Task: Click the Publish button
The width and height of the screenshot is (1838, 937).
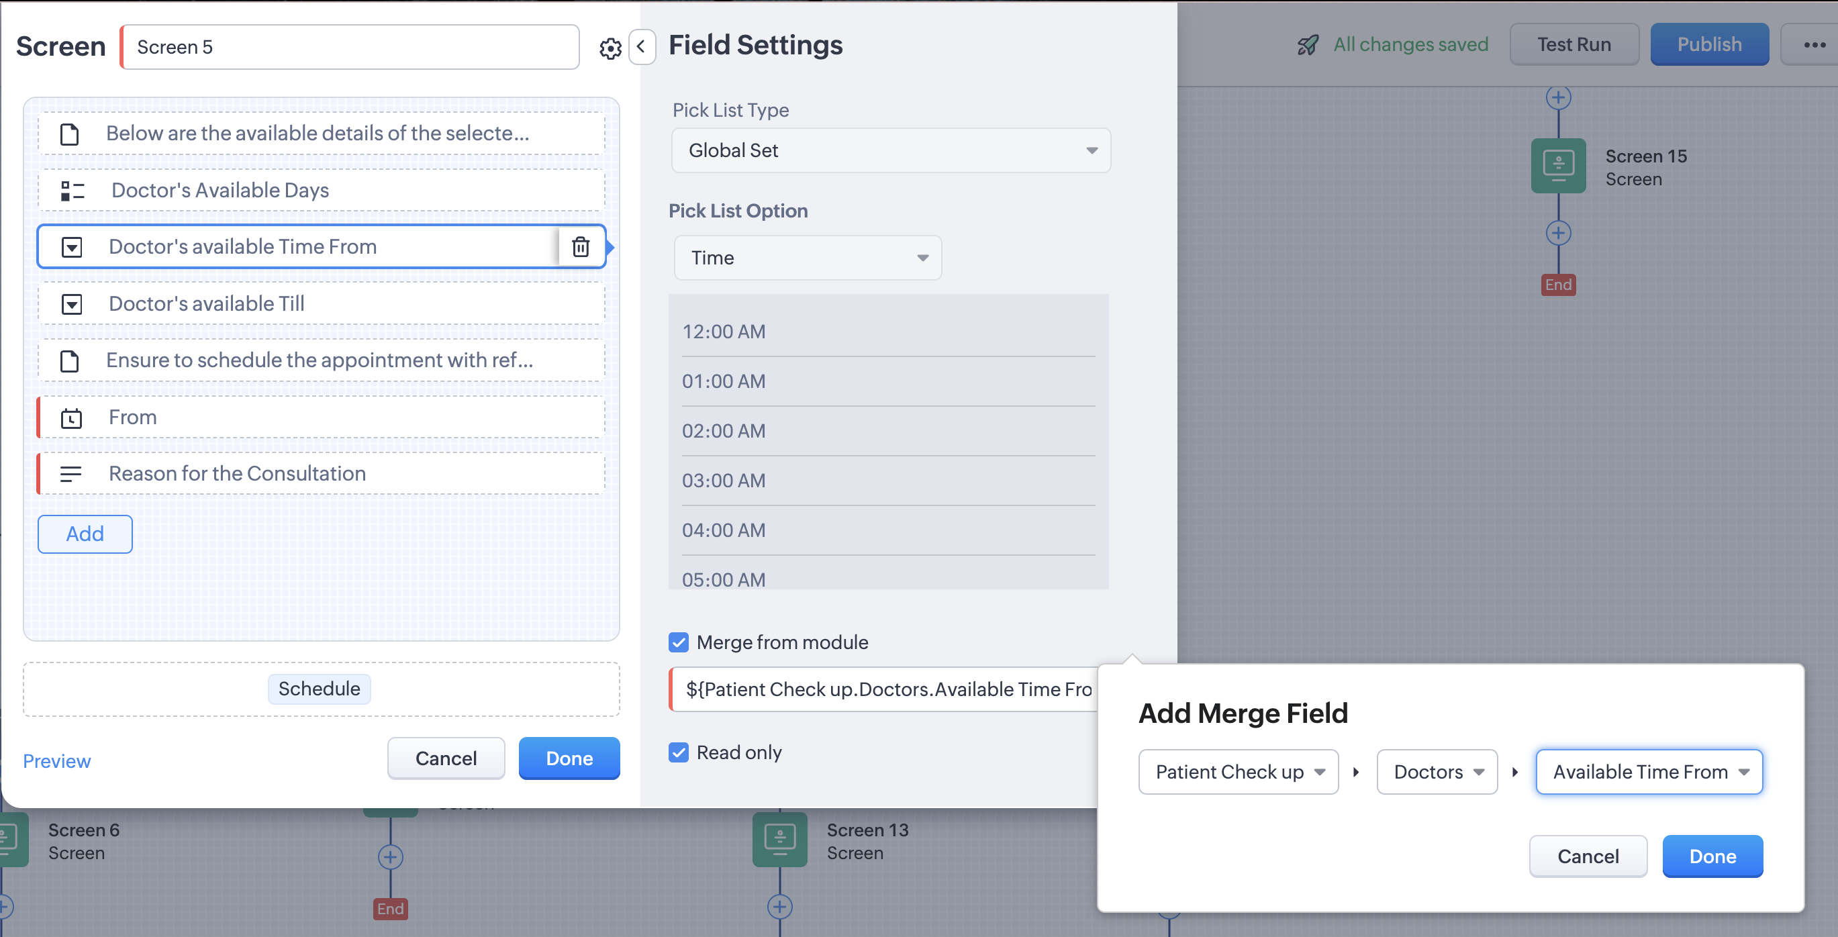Action: pos(1708,45)
